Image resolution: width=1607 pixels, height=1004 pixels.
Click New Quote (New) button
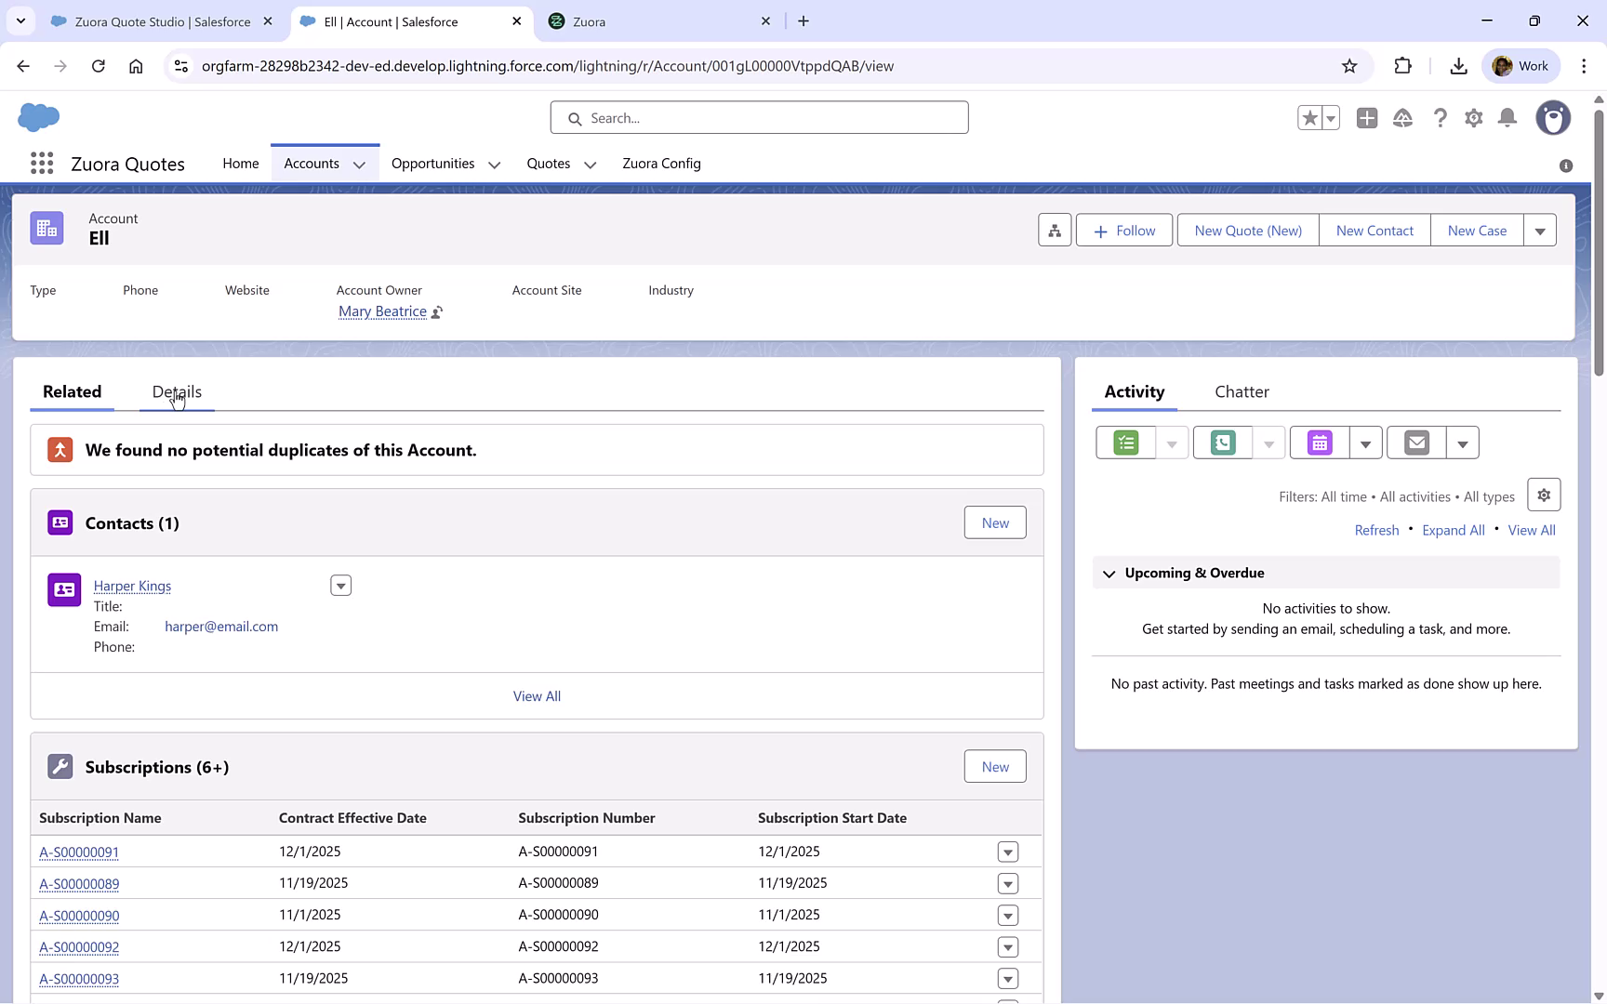1247,230
